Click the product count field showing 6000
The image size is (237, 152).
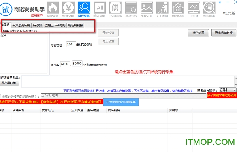coord(65,64)
